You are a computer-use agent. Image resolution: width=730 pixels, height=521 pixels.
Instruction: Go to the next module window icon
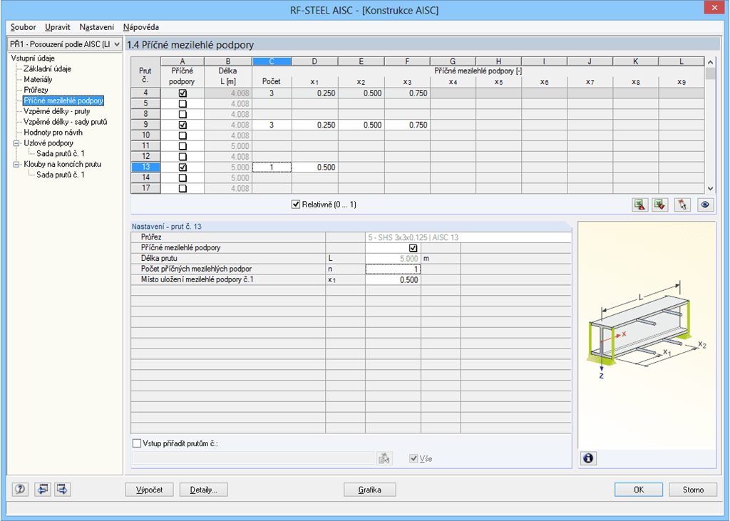point(63,490)
